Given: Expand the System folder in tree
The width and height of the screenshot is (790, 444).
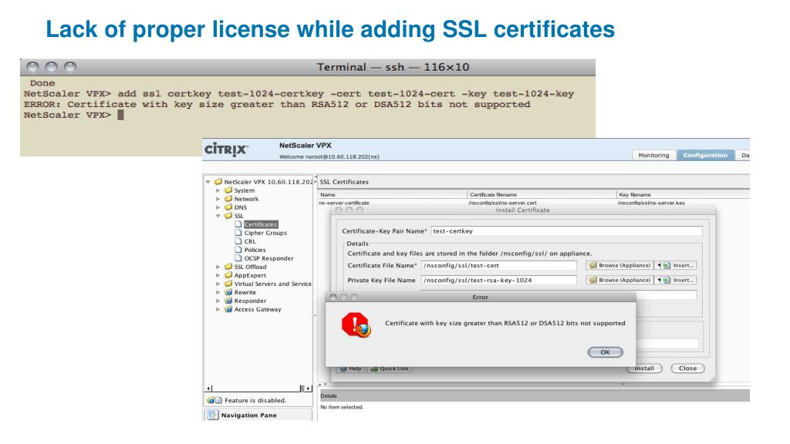Looking at the screenshot, I should [x=218, y=190].
